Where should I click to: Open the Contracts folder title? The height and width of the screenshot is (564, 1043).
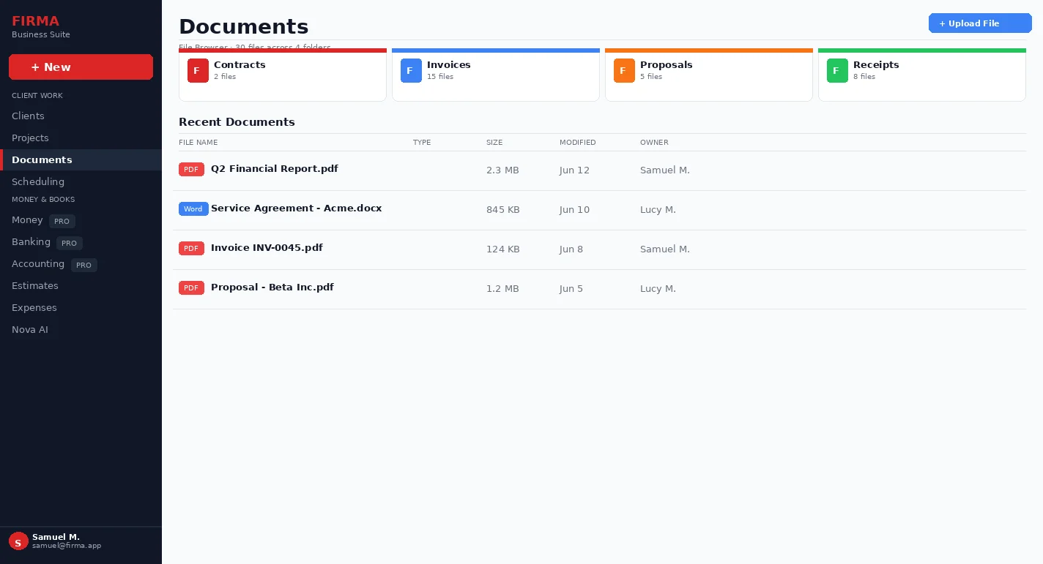tap(240, 64)
